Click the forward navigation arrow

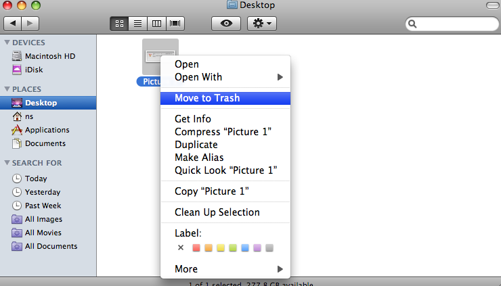point(31,24)
